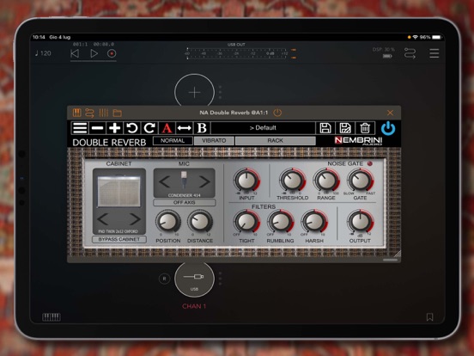This screenshot has width=474, height=356.
Task: Close the NA Double Reverb window
Action: pyautogui.click(x=390, y=113)
